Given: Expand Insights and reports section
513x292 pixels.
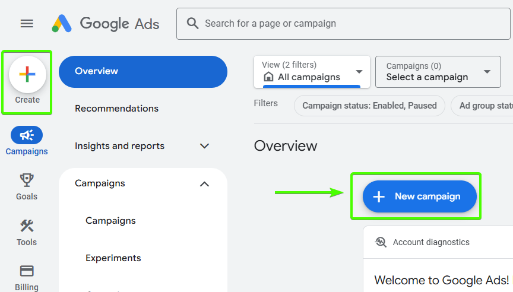Looking at the screenshot, I should [204, 146].
